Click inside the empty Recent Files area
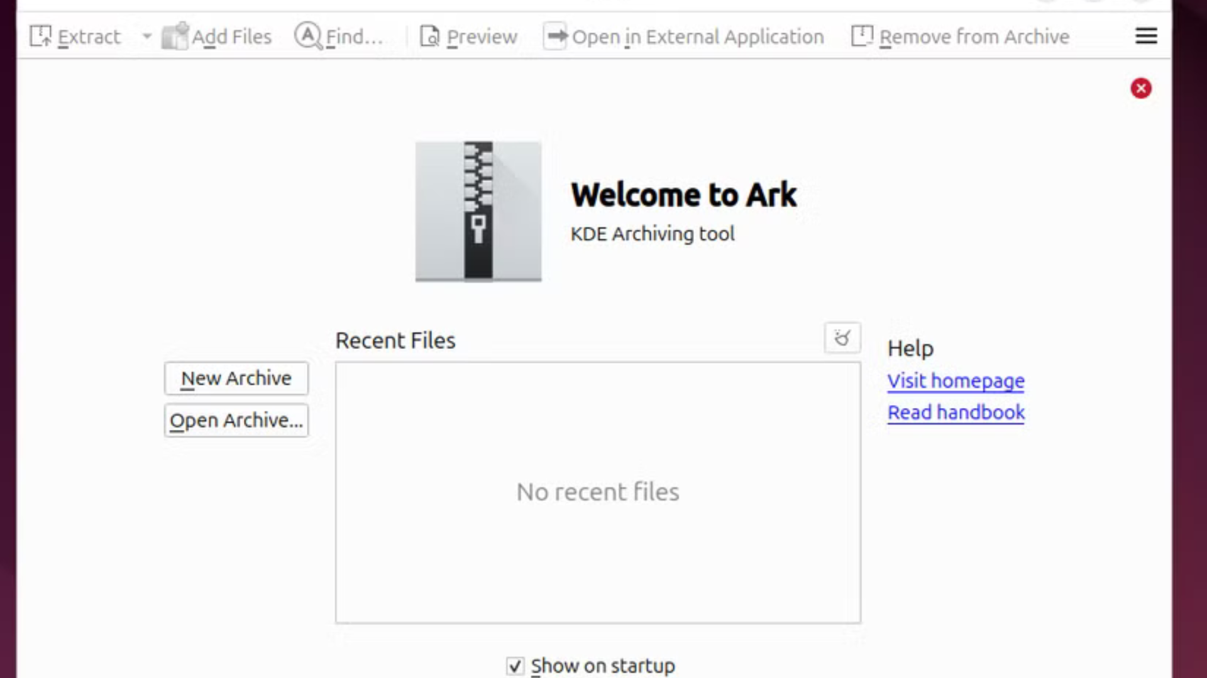This screenshot has height=678, width=1207. [x=597, y=492]
